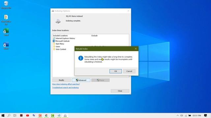Check the battery tray icon
Viewport: 211px width, 118px height.
190,115
